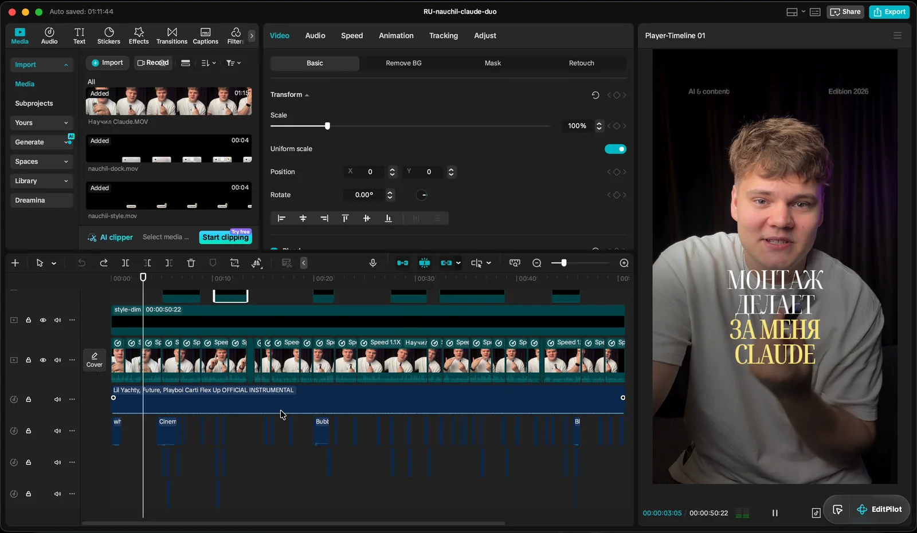Click the crop icon in timeline toolbar

point(234,263)
